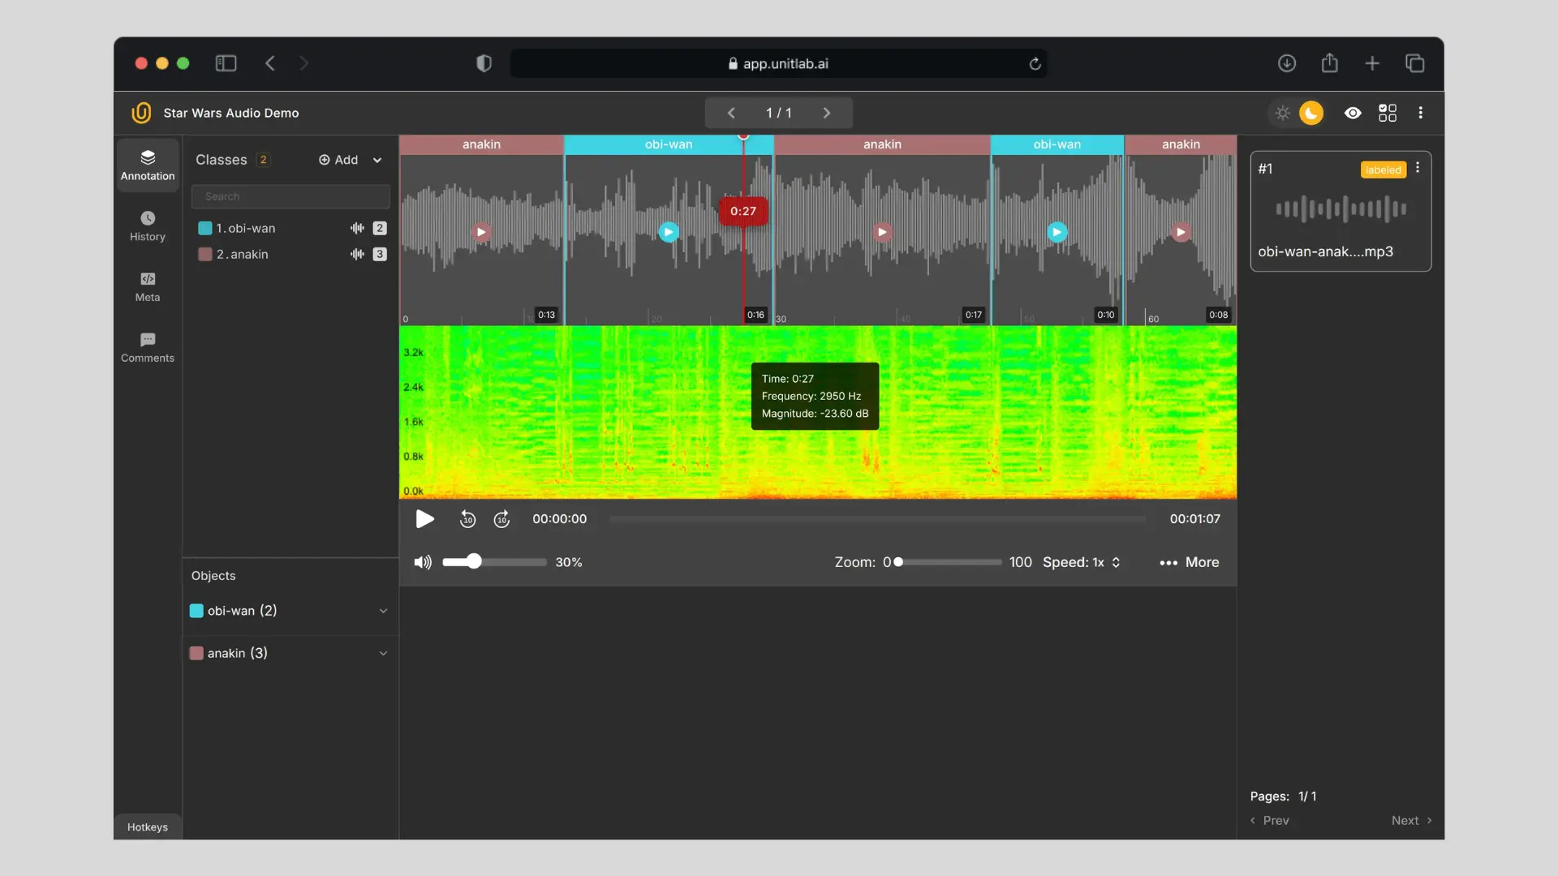Mute audio with speaker icon
This screenshot has height=876, width=1558.
click(x=423, y=562)
